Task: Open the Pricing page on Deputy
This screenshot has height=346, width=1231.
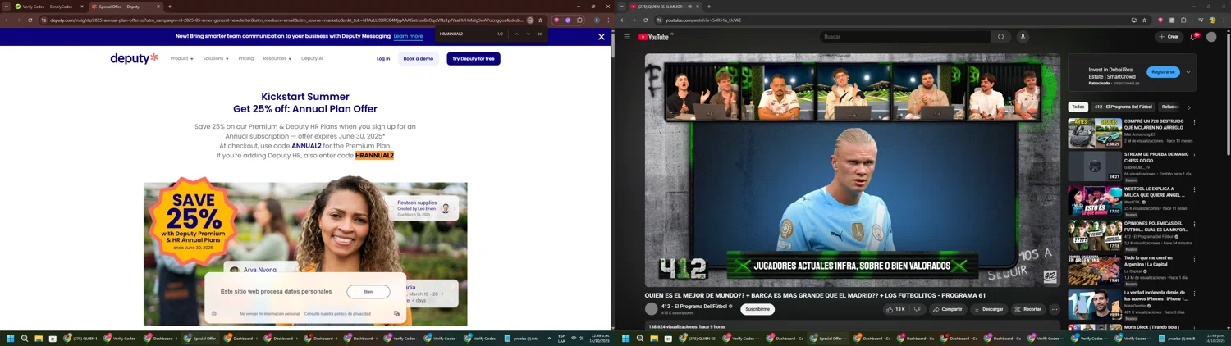Action: [246, 58]
